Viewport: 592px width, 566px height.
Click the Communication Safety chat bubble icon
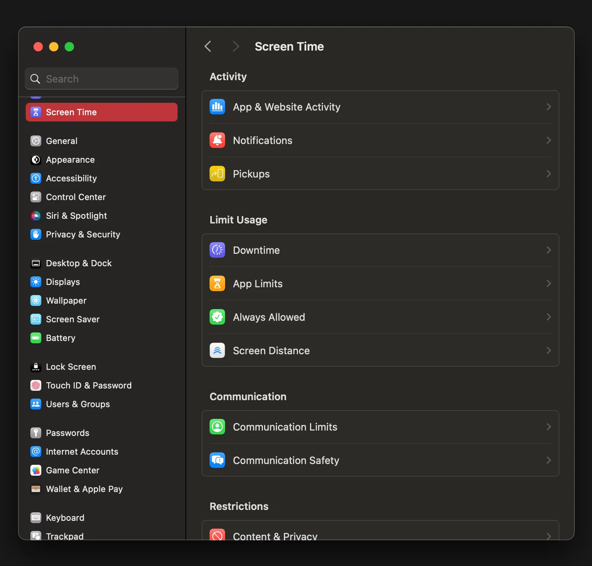pos(217,460)
